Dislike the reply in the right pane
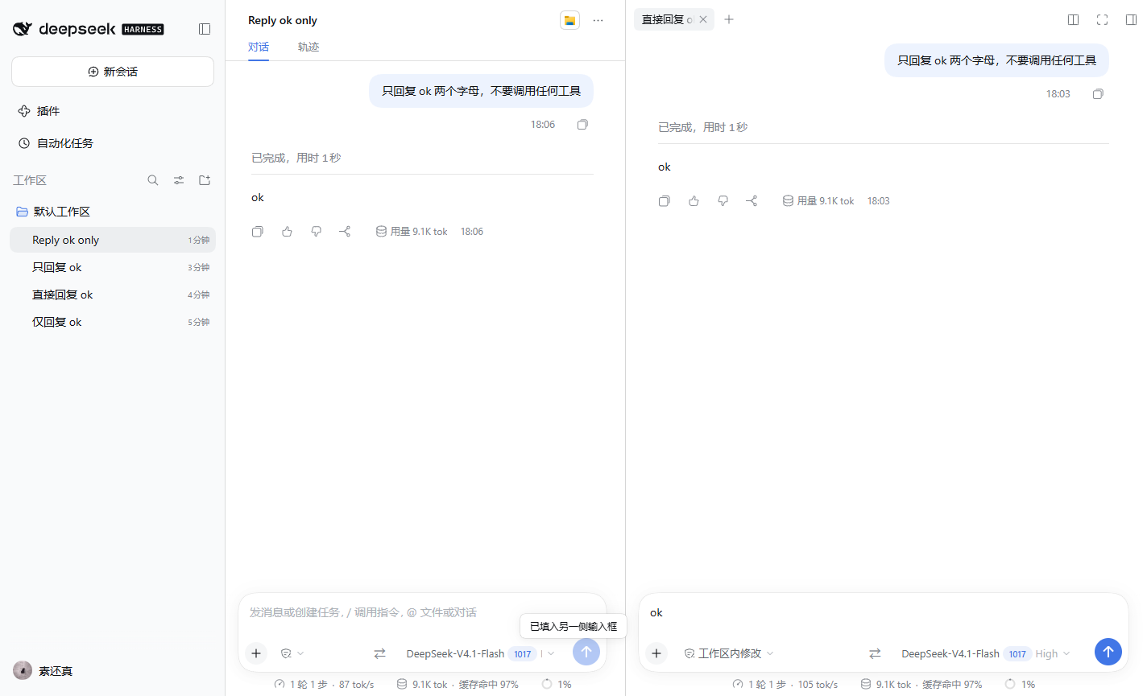 click(x=723, y=201)
